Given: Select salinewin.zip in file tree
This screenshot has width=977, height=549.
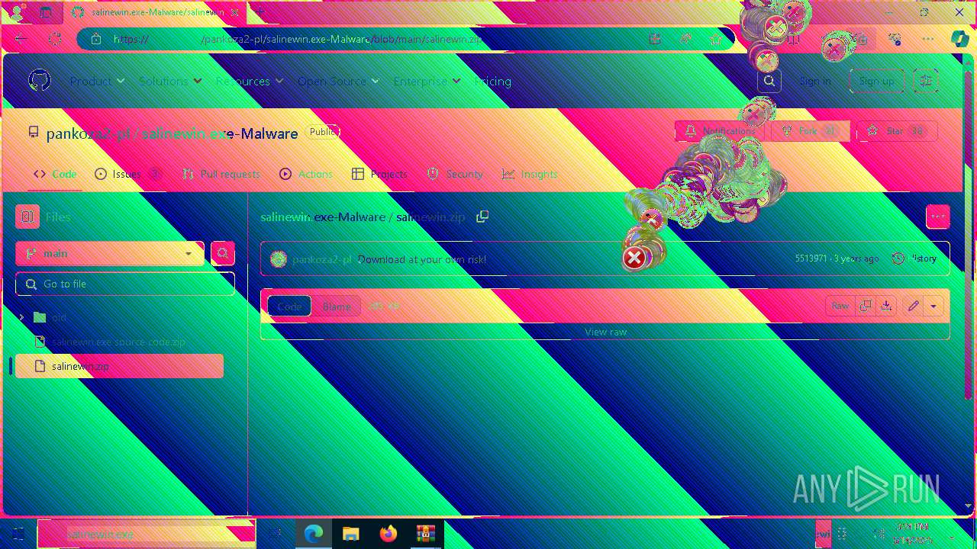Looking at the screenshot, I should 119,366.
